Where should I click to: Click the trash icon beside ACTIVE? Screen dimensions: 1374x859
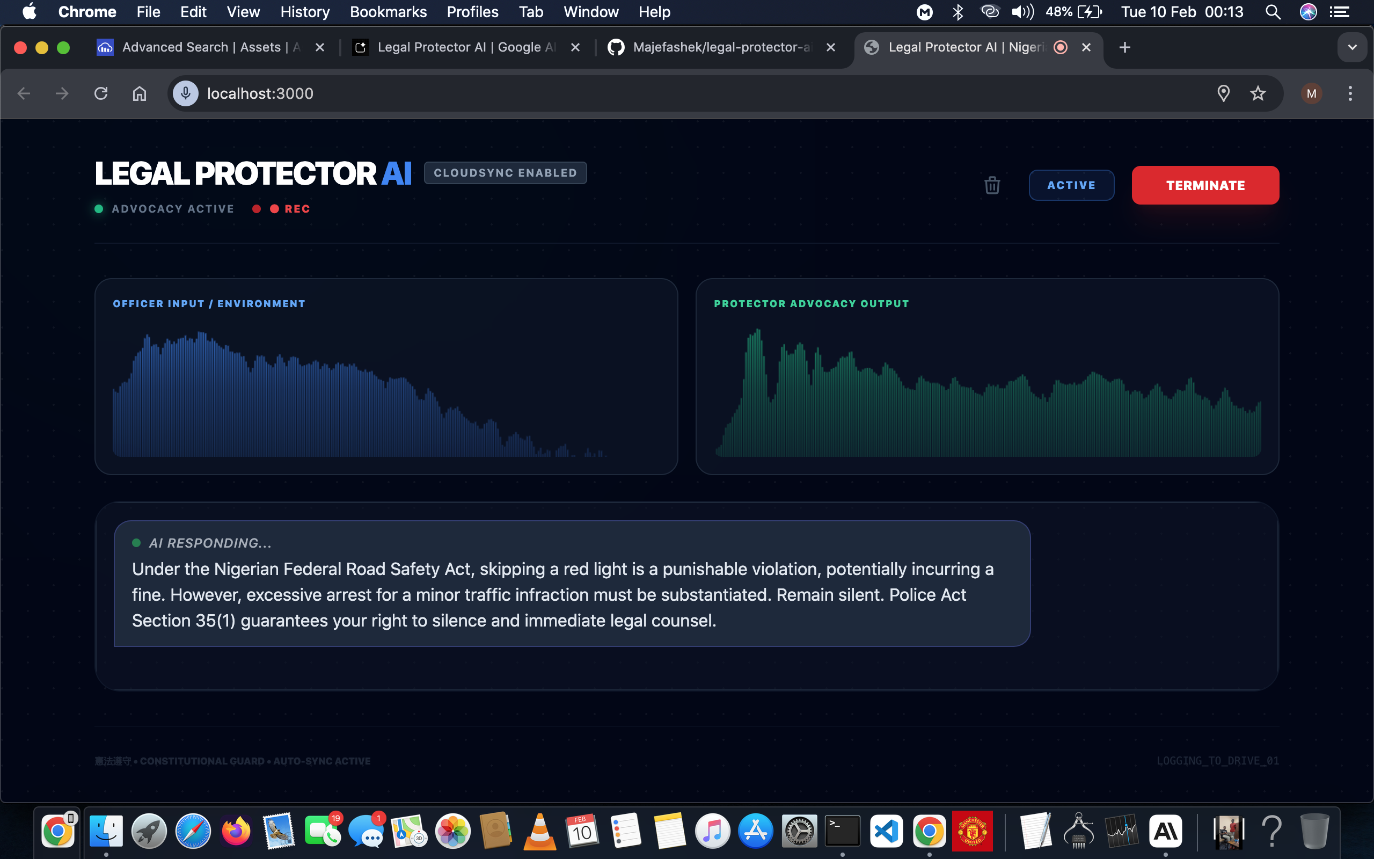[x=992, y=185]
